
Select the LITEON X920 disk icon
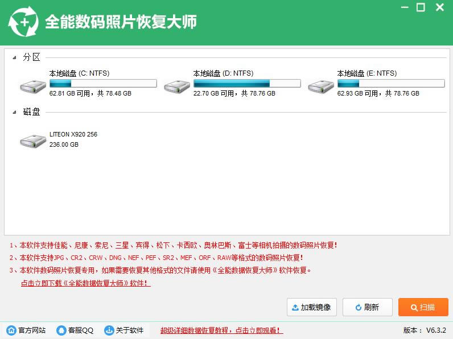click(33, 141)
